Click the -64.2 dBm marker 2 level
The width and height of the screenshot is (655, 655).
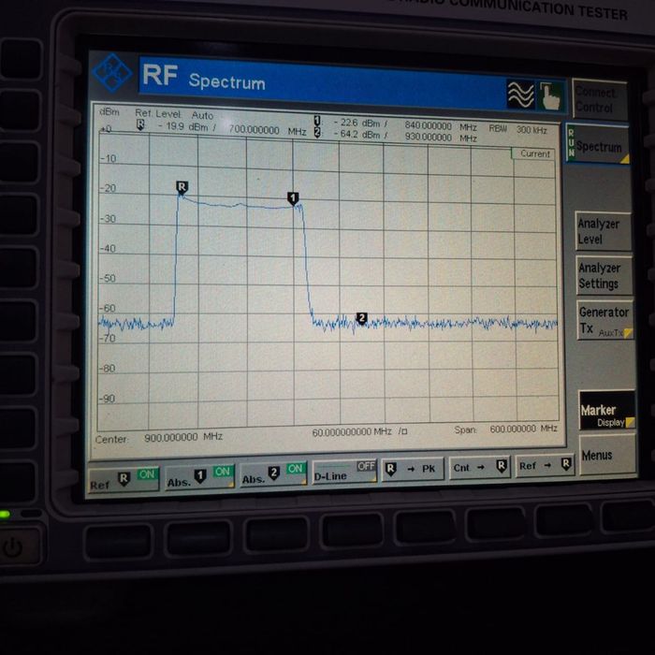point(360,135)
